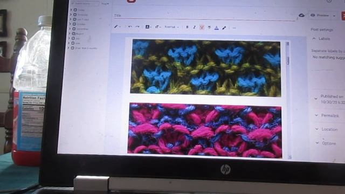Open the pencil compose-mode menu

[x=117, y=26]
